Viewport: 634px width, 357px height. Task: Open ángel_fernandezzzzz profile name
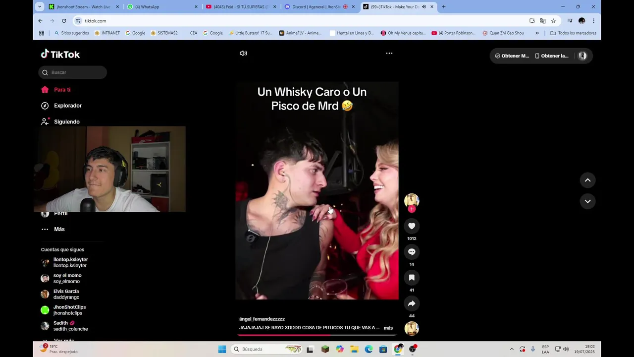click(x=262, y=319)
